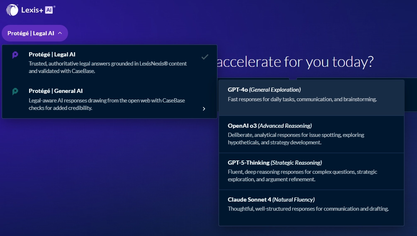Click the 'Trusted, authoritative legal answers' description
This screenshot has width=417, height=236.
point(107,67)
